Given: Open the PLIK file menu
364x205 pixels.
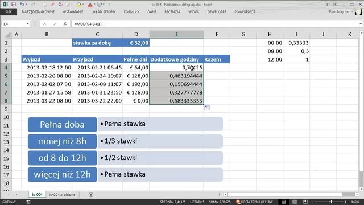Looking at the screenshot, I should click(9, 11).
